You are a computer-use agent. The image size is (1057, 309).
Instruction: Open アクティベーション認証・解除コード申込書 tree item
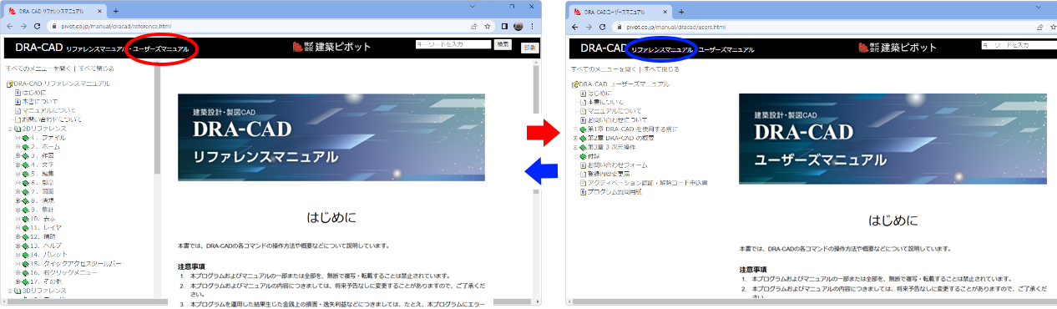(x=647, y=183)
